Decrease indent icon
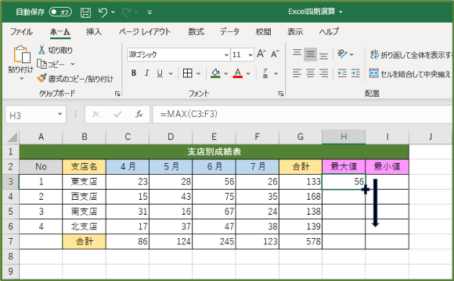This screenshot has height=281, width=454. [342, 73]
